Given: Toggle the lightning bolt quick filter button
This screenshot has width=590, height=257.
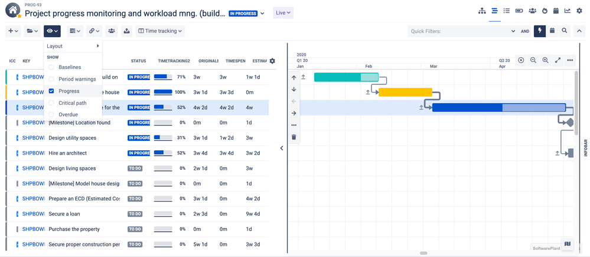Looking at the screenshot, I should click(x=540, y=31).
